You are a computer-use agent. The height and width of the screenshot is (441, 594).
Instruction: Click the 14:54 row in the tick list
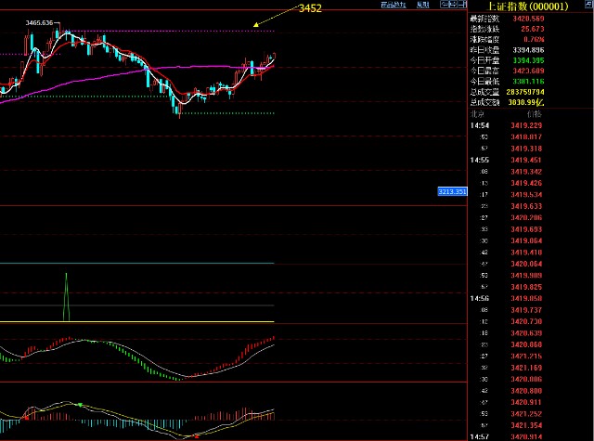click(479, 125)
